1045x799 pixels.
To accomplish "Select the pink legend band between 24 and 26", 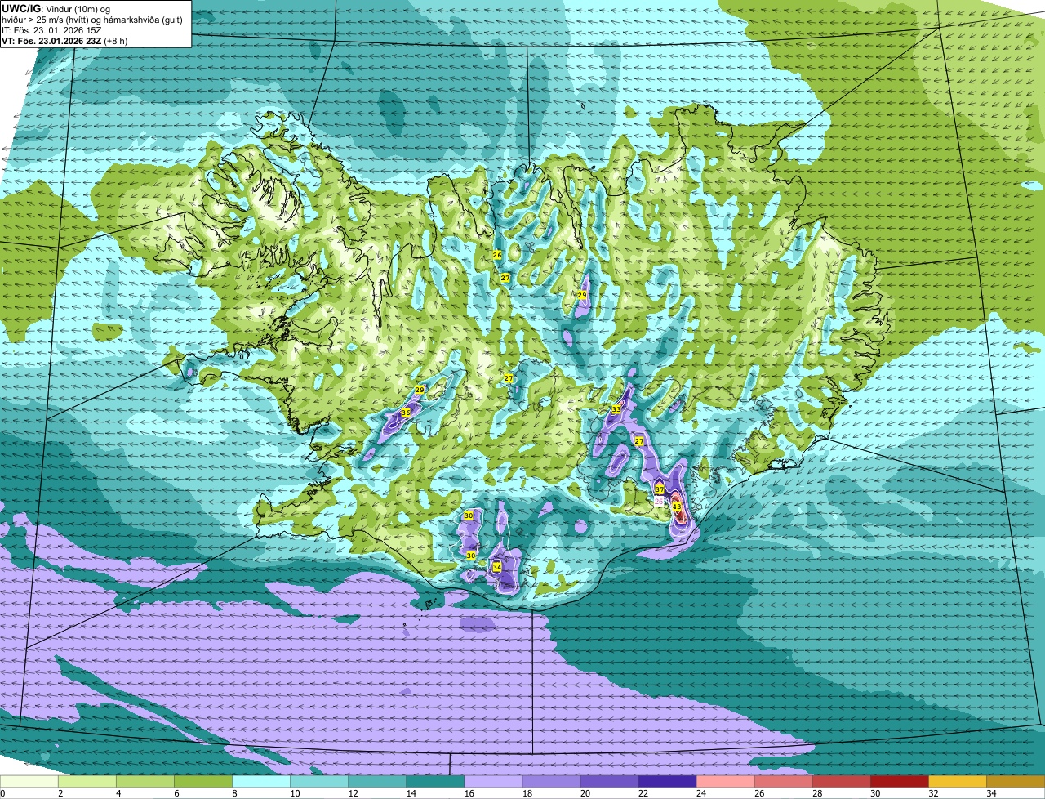I will (725, 782).
